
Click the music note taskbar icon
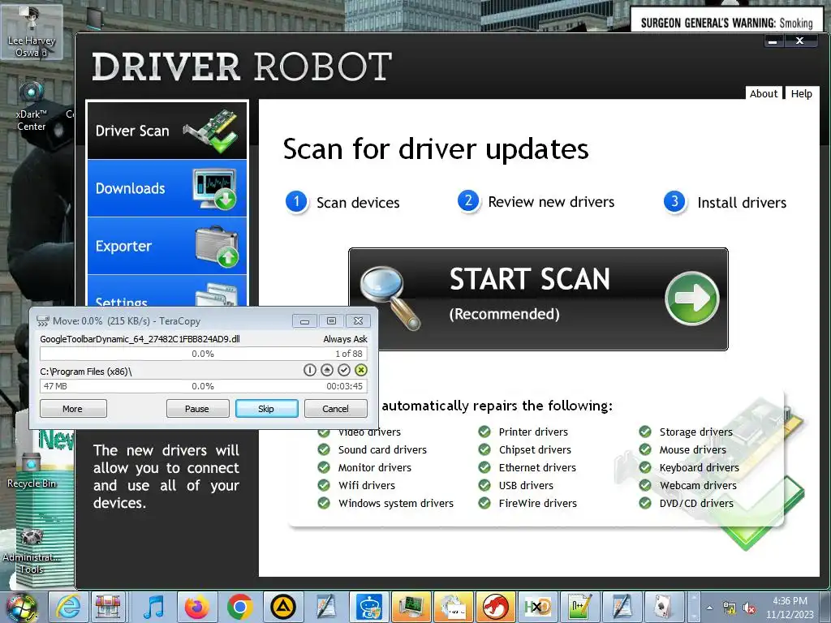pyautogui.click(x=153, y=607)
